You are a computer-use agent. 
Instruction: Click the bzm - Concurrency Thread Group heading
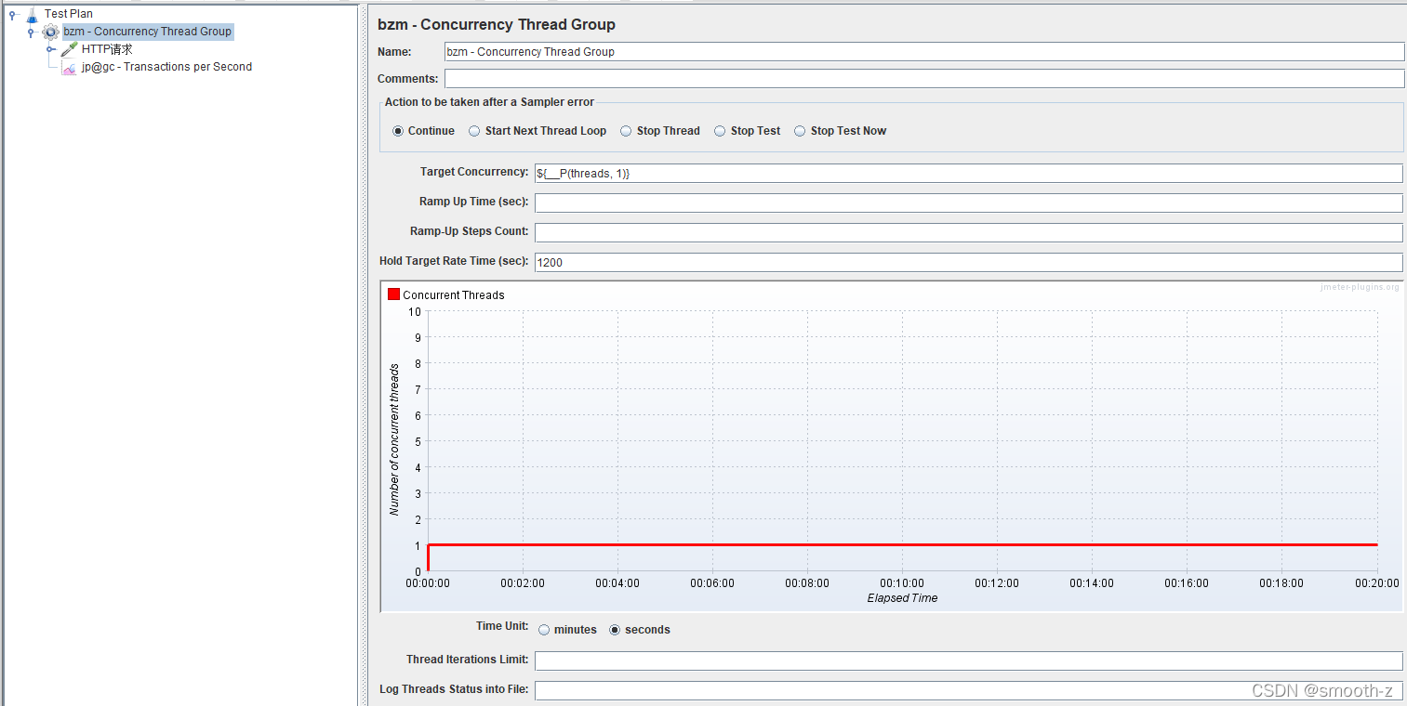tap(497, 24)
